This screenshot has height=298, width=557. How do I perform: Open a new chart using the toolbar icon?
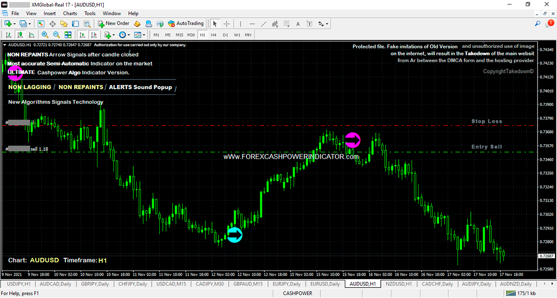pyautogui.click(x=8, y=24)
